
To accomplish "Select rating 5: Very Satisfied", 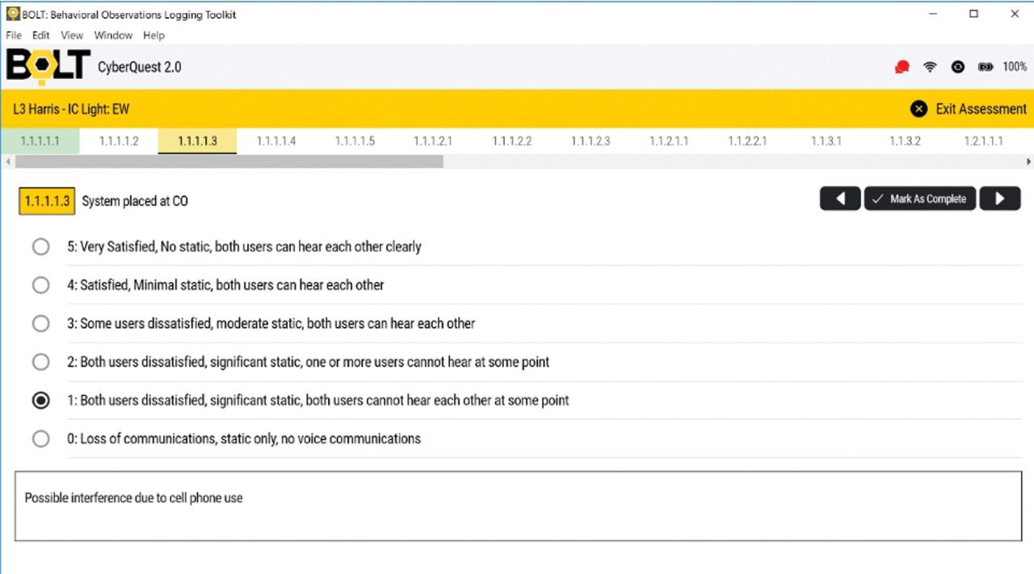I will pyautogui.click(x=40, y=246).
